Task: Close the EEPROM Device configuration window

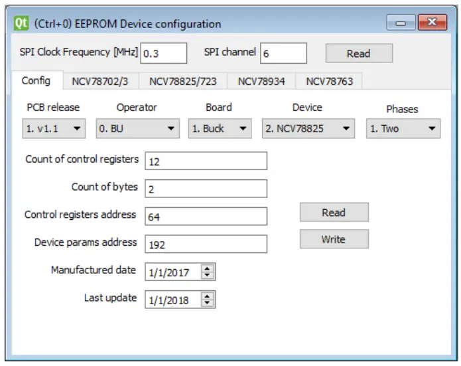Action: (x=432, y=23)
